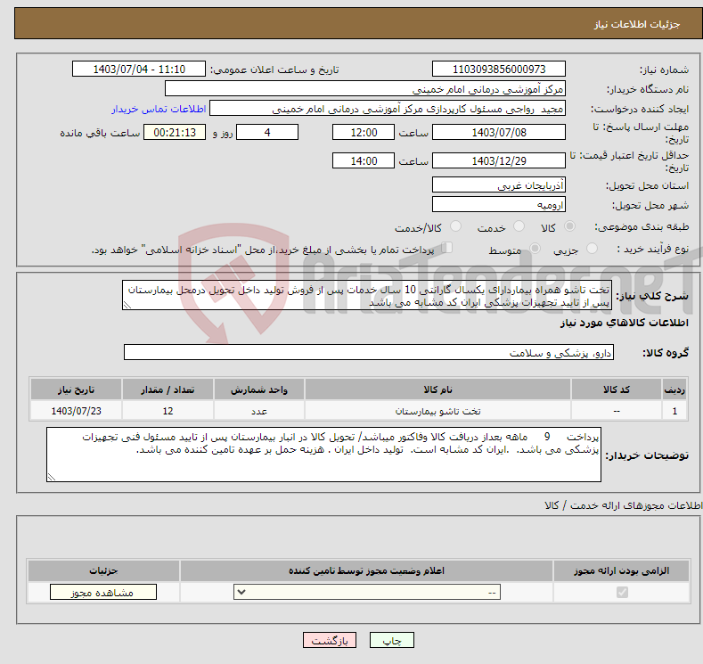Open the license status dropdown

click(367, 593)
